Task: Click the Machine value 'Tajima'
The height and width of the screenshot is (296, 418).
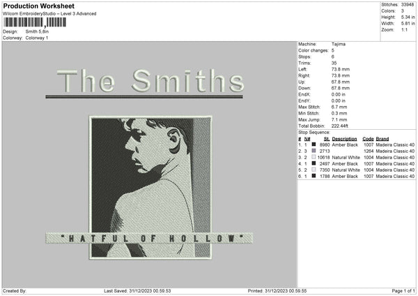Action: pos(339,44)
